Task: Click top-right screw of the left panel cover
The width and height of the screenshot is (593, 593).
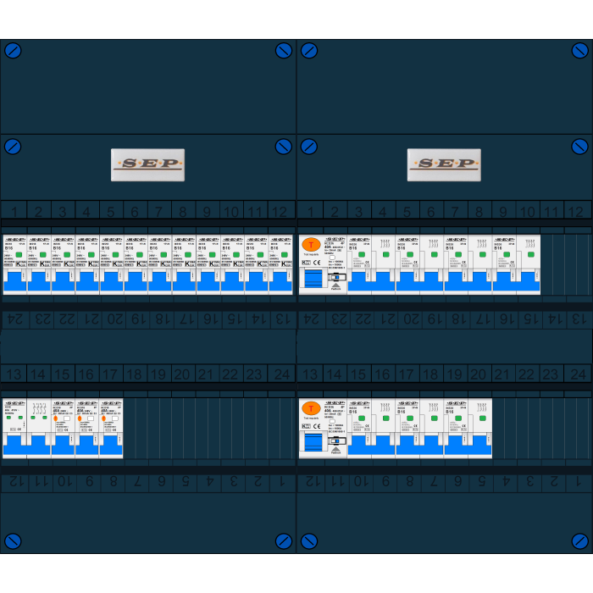Action: tap(283, 51)
